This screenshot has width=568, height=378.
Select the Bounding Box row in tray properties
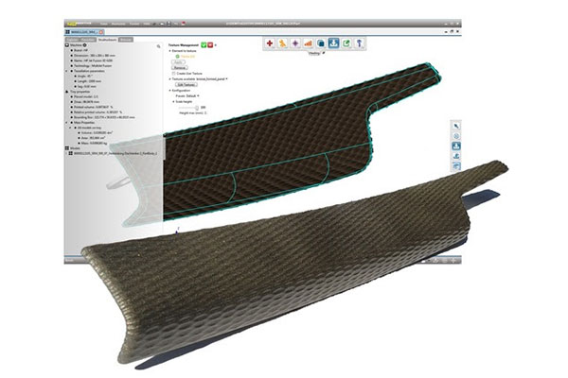(104, 117)
